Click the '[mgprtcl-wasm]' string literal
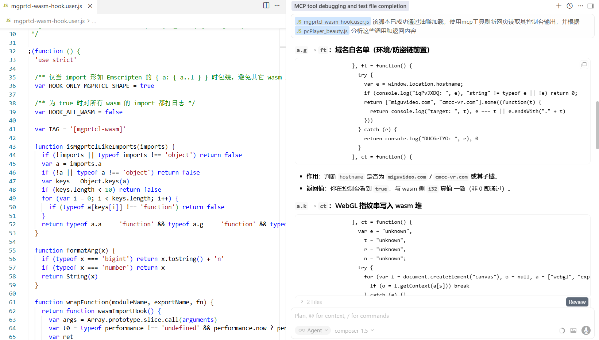The image size is (599, 340). coord(98,129)
